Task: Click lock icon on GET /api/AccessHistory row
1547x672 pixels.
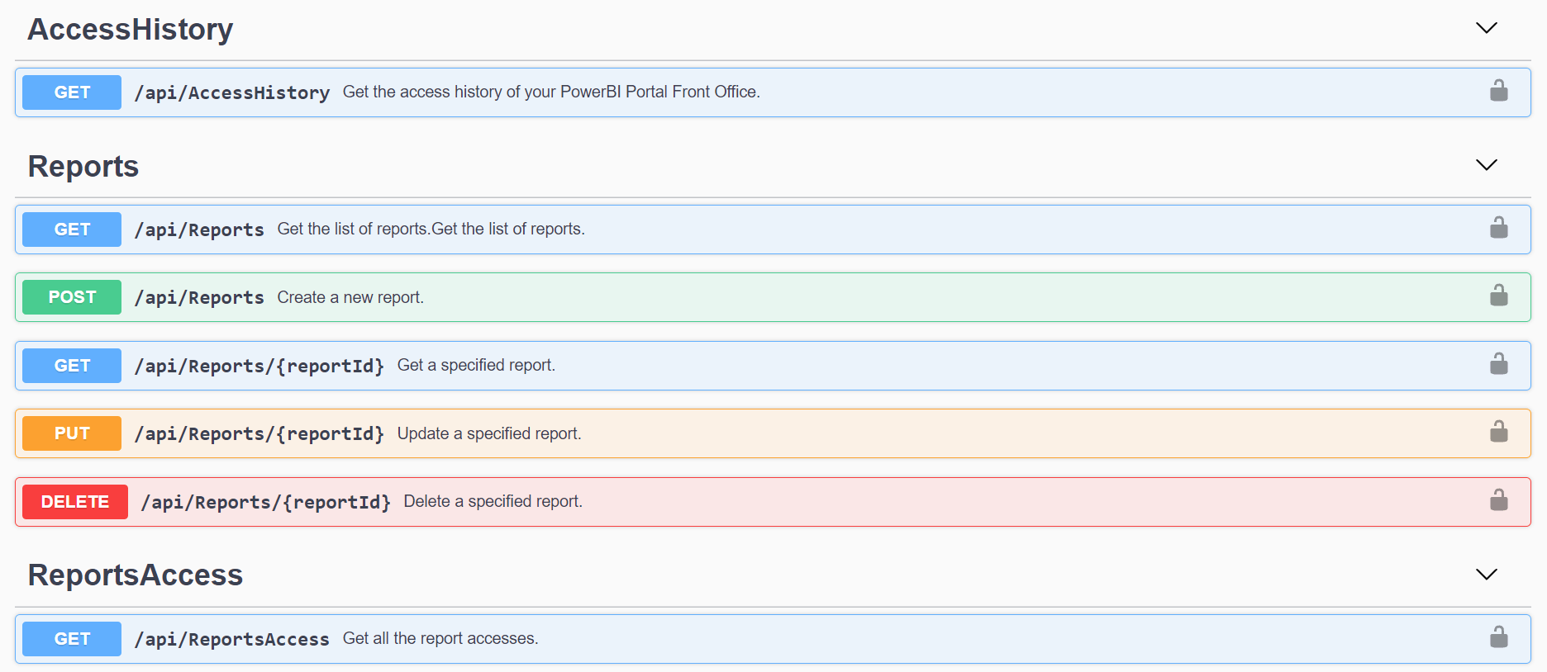Action: (x=1498, y=91)
